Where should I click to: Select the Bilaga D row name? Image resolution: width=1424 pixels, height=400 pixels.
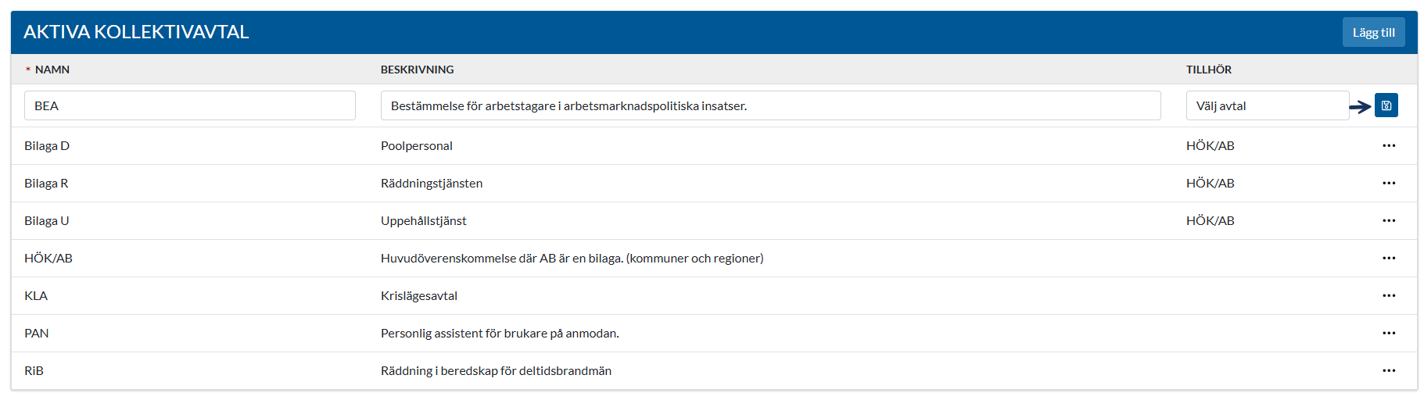47,146
